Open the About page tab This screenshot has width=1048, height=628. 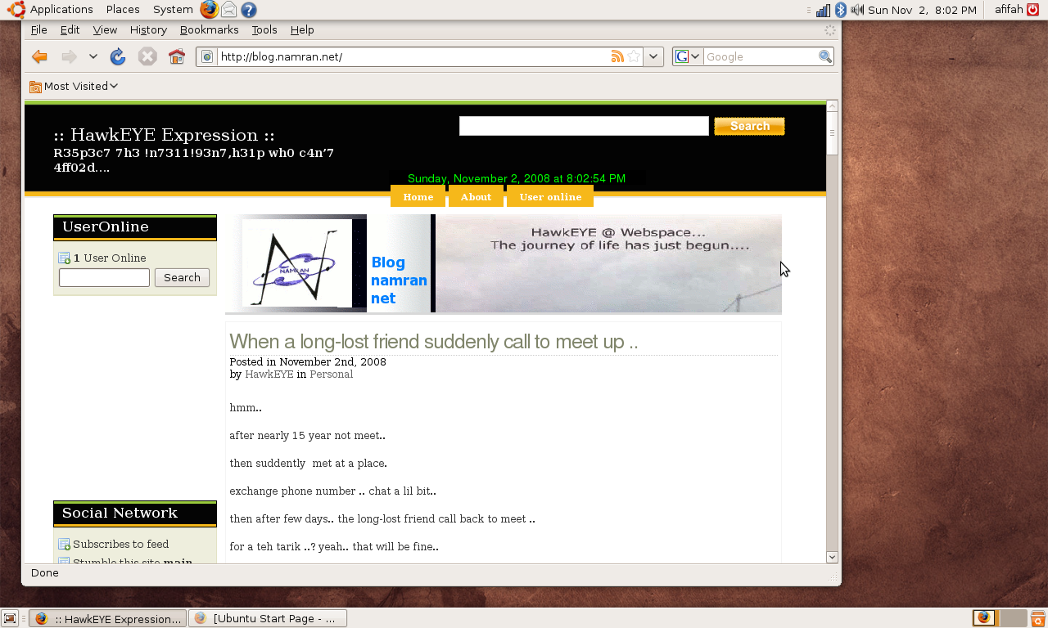pos(476,197)
